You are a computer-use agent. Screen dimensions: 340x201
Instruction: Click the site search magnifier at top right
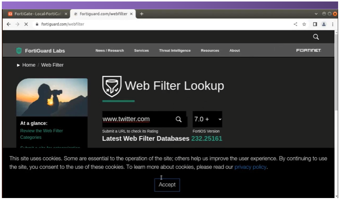click(x=316, y=37)
